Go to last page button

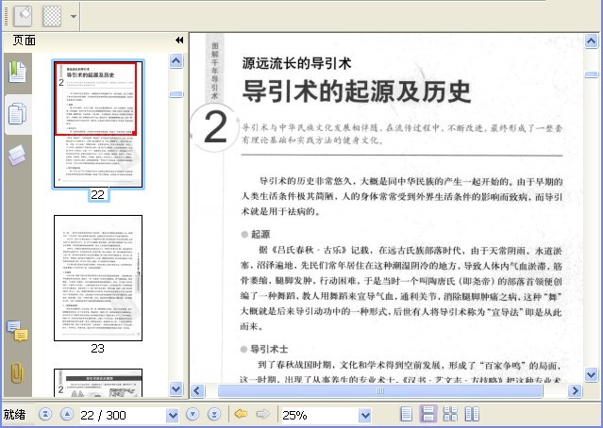pos(214,415)
